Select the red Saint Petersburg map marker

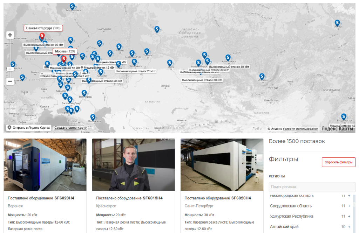click(42, 36)
